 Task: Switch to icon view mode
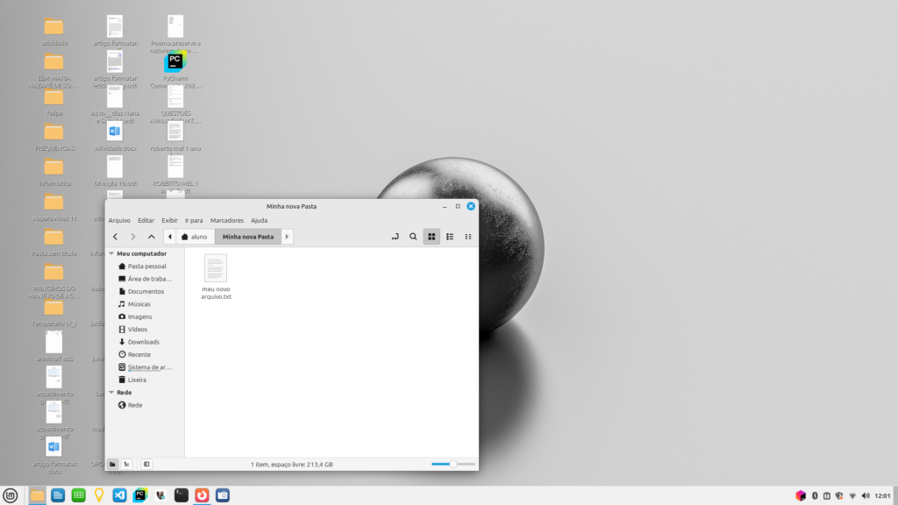[431, 237]
